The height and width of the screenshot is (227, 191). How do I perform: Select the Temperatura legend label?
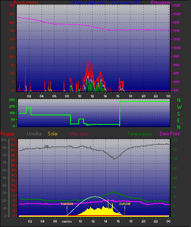pos(139,134)
